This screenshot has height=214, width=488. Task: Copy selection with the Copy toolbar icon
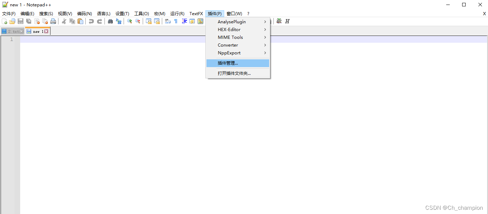[72, 21]
